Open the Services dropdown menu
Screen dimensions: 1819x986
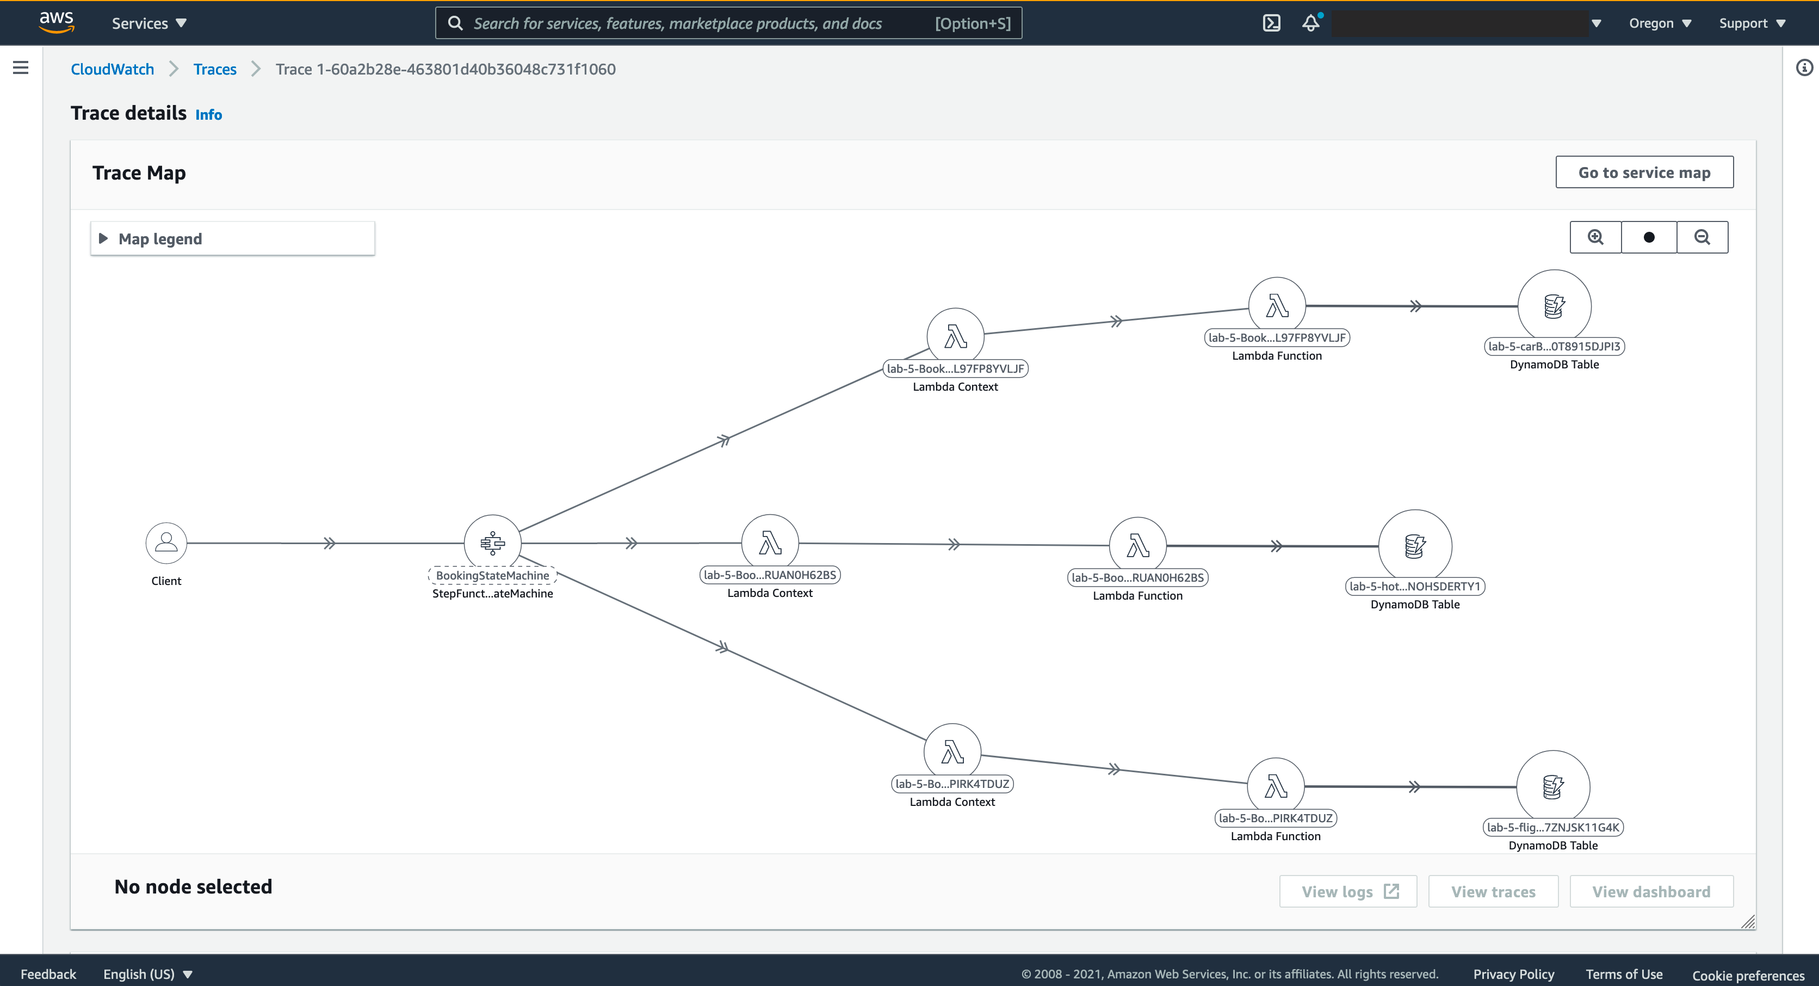click(x=149, y=23)
